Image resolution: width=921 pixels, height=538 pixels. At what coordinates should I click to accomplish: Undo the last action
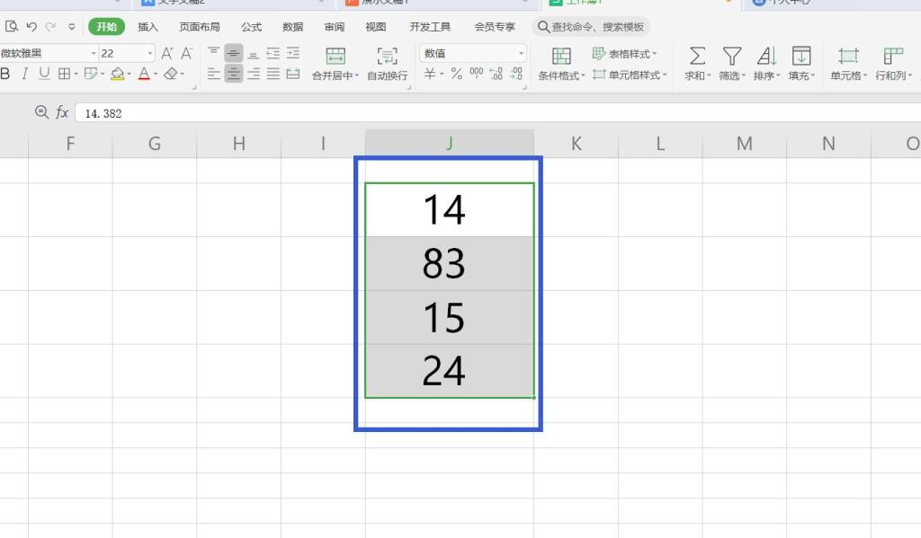[x=31, y=26]
